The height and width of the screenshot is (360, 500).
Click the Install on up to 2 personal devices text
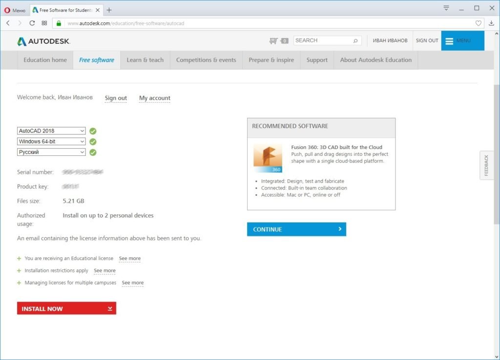point(108,216)
